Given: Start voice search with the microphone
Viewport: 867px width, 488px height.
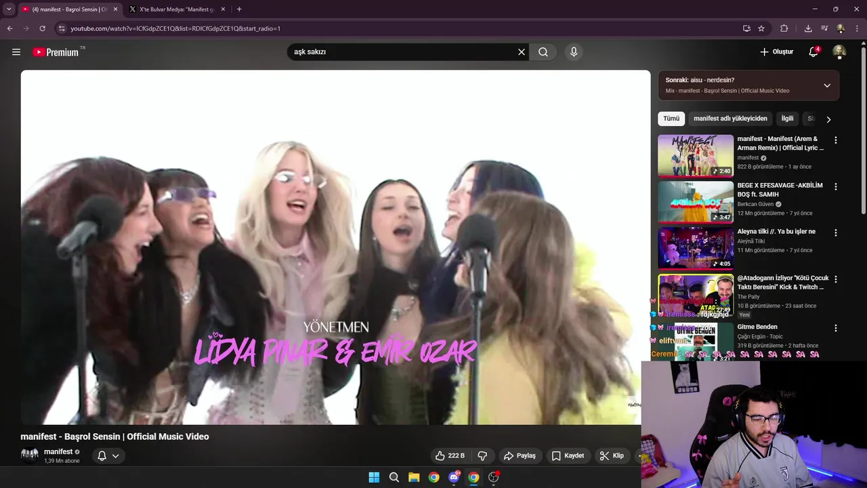Looking at the screenshot, I should coord(574,52).
